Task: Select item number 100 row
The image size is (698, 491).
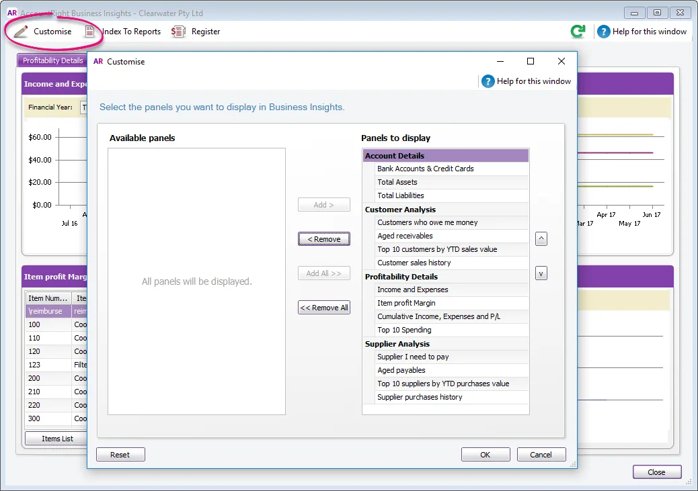Action: click(56, 324)
